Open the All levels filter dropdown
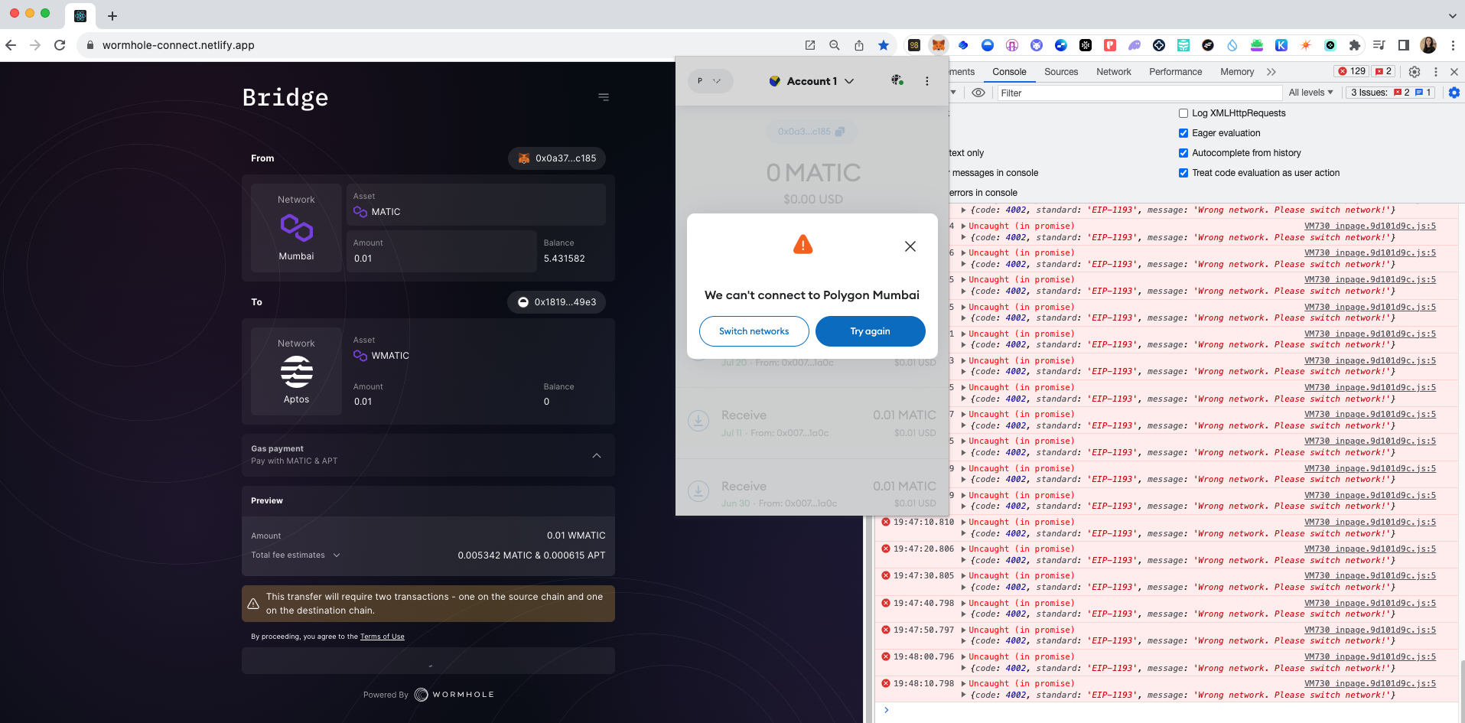The height and width of the screenshot is (723, 1465). 1310,93
